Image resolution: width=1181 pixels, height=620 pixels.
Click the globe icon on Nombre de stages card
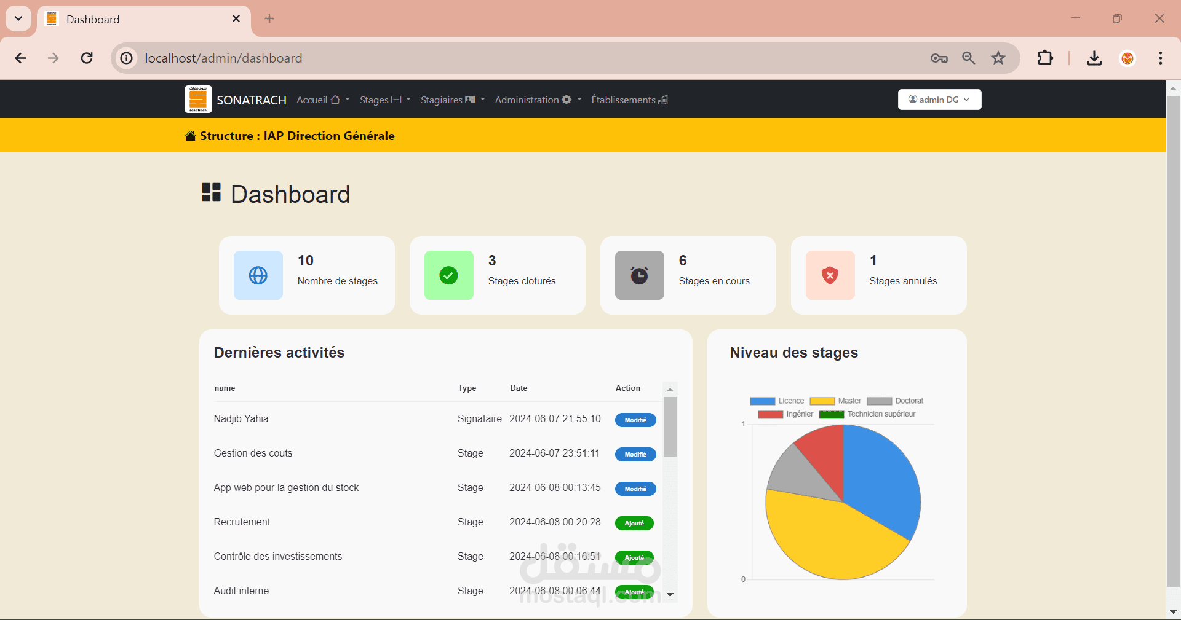(x=258, y=275)
